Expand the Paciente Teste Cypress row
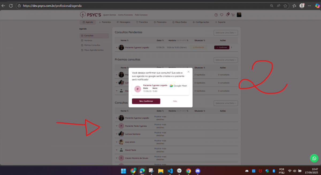Viewport: 321px width, 175px height. pyautogui.click(x=116, y=126)
